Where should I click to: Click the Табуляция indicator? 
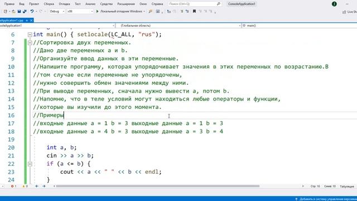pos(347,186)
